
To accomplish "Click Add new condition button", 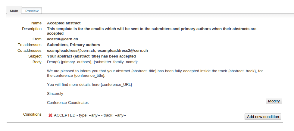I will pyautogui.click(x=263, y=117).
